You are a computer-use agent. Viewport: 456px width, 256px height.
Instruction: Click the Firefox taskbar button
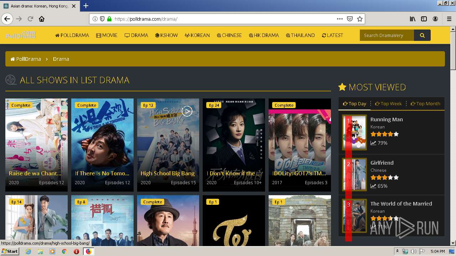coord(88,251)
